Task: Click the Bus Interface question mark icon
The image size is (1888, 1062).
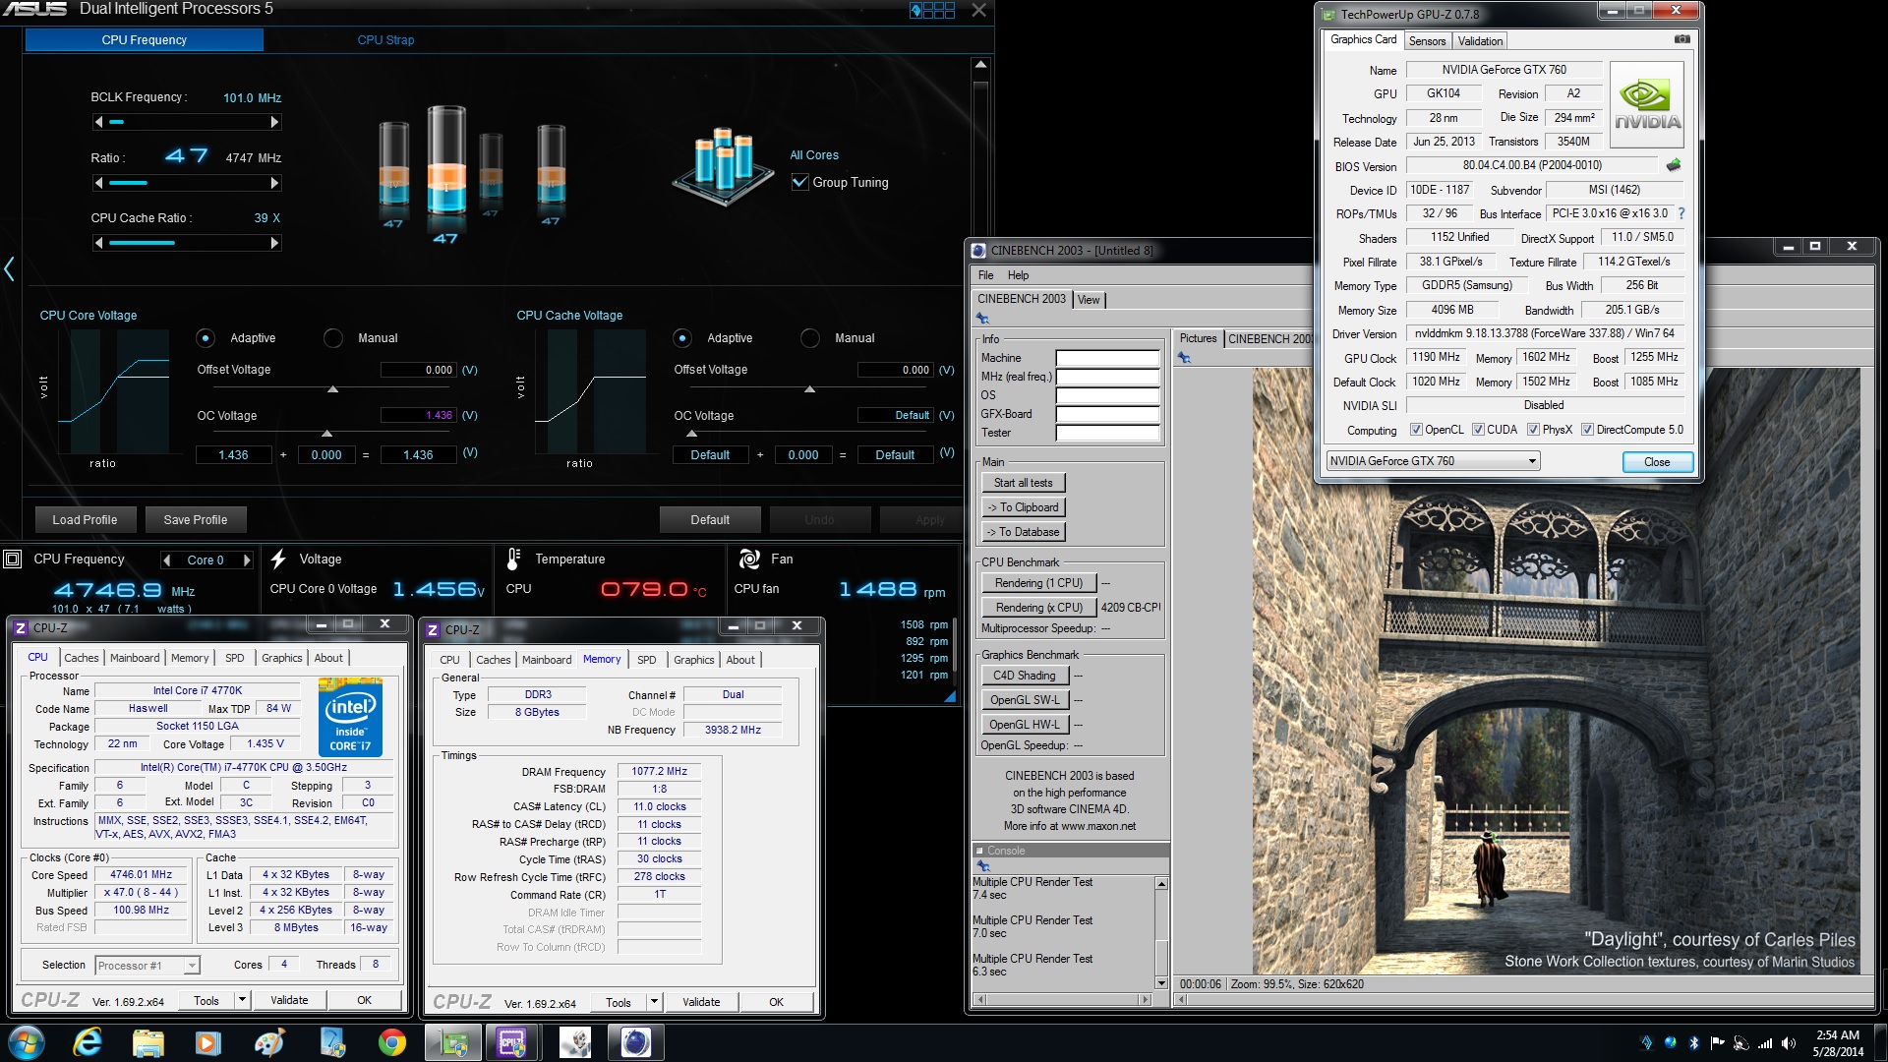Action: click(1681, 213)
